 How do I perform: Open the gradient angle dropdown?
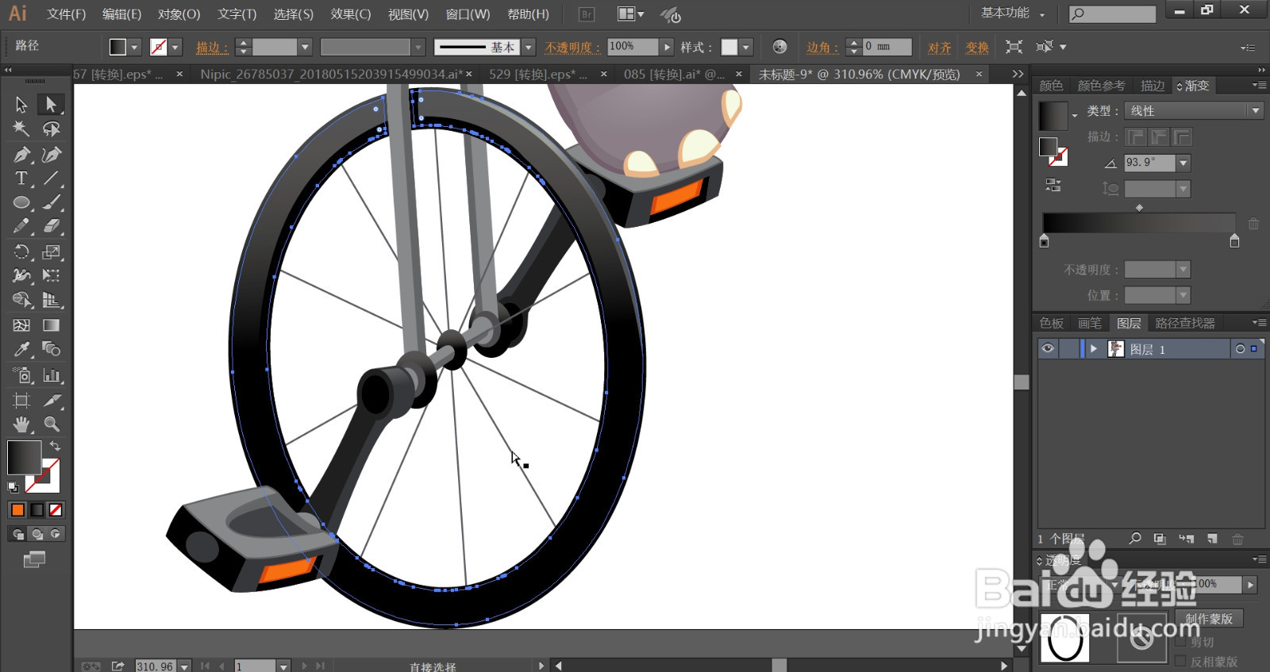[1183, 163]
